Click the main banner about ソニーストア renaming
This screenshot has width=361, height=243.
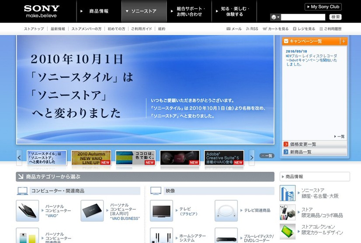[x=145, y=89]
